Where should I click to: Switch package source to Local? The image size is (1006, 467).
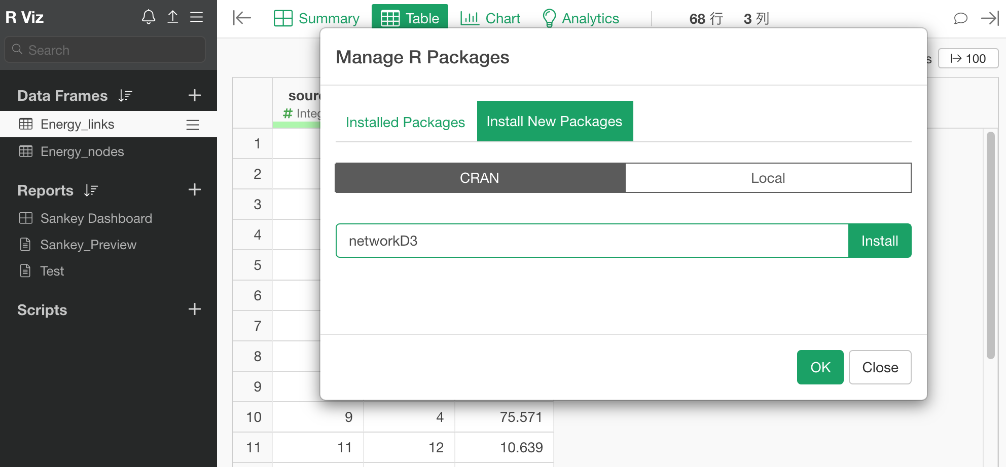pyautogui.click(x=768, y=178)
